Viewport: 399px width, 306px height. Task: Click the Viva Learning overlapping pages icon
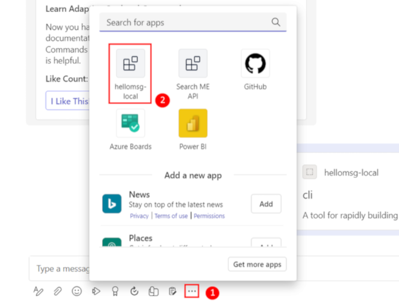point(154,291)
